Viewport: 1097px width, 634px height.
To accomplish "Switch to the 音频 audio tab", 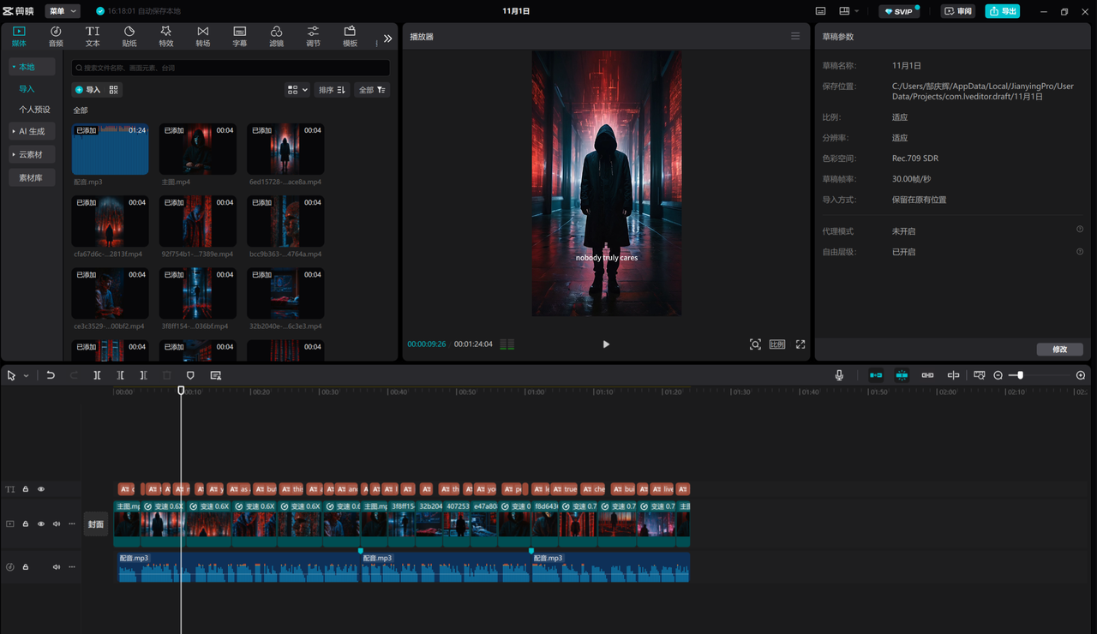I will point(56,36).
